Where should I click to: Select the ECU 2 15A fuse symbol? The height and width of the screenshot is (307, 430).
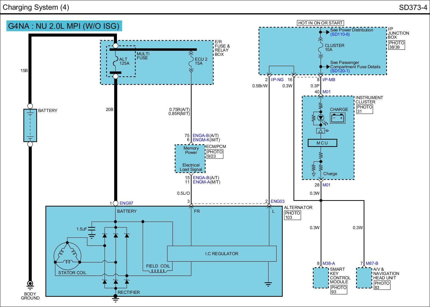pyautogui.click(x=191, y=61)
